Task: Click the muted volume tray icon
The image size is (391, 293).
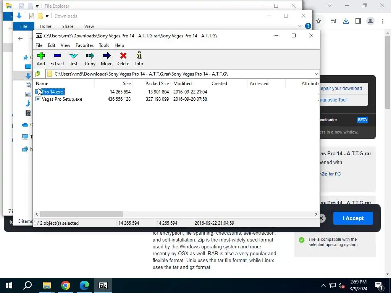Action: (x=341, y=285)
